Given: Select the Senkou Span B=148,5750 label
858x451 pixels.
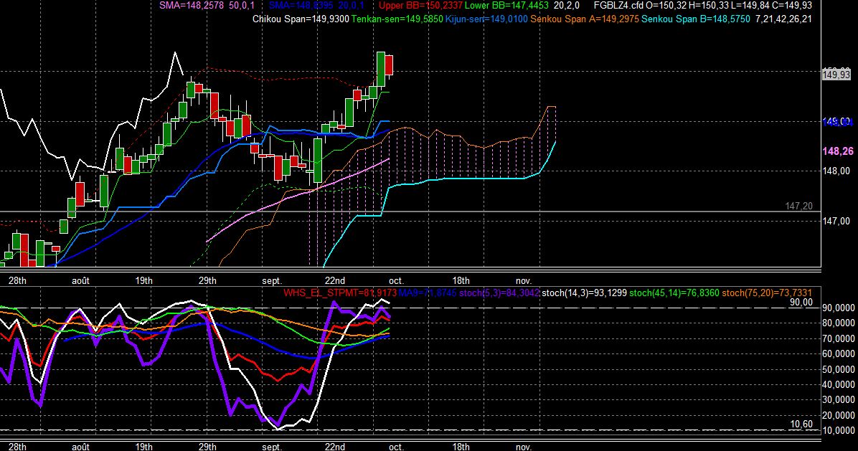Looking at the screenshot, I should pos(695,19).
